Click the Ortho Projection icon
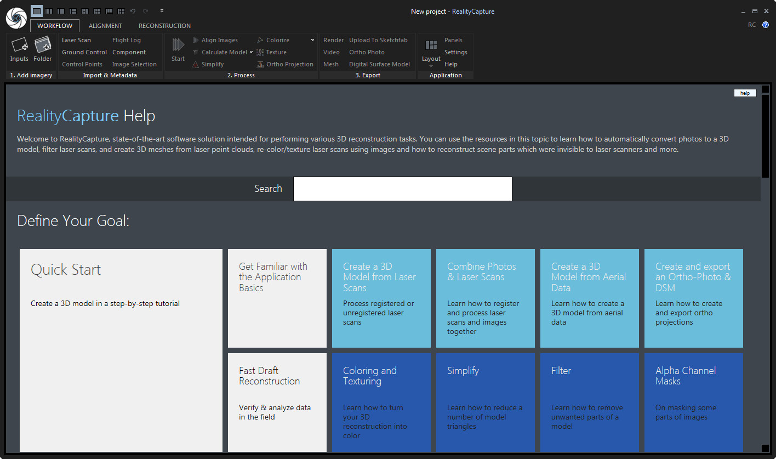The width and height of the screenshot is (776, 459). click(260, 64)
